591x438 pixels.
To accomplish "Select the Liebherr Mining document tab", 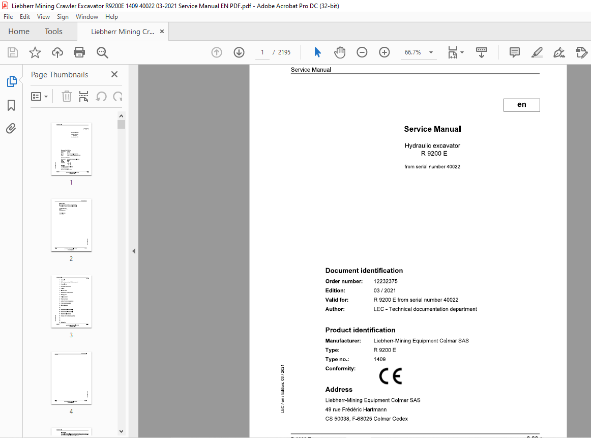I will point(123,32).
